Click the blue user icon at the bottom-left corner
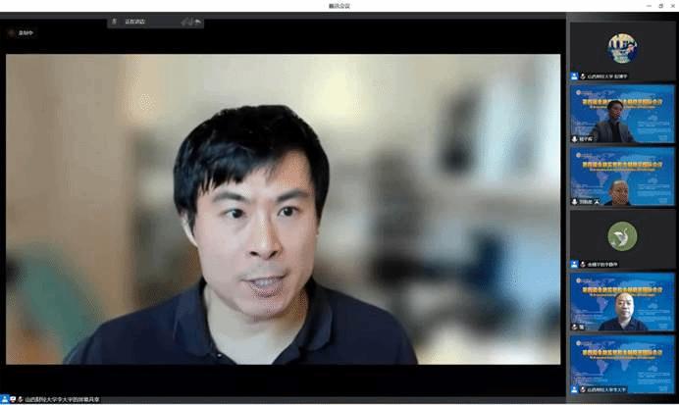 click(x=4, y=399)
